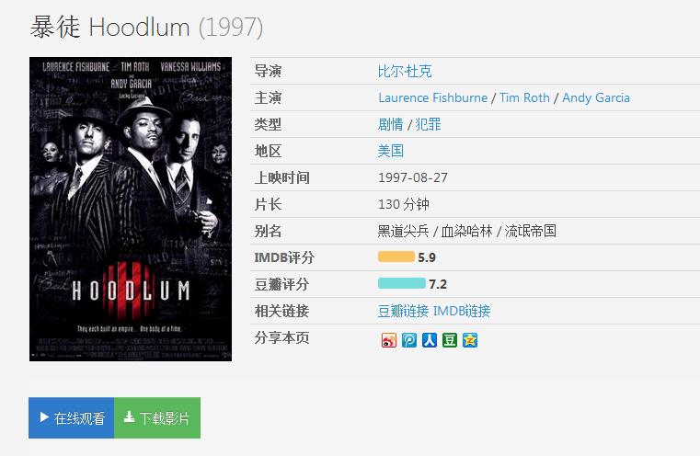Select the 犯罪 genre link

429,124
